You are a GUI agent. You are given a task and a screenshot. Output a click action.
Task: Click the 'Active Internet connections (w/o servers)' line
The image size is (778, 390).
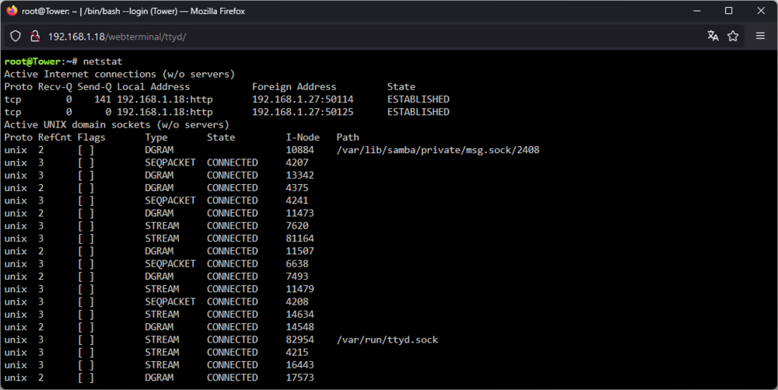click(x=120, y=75)
